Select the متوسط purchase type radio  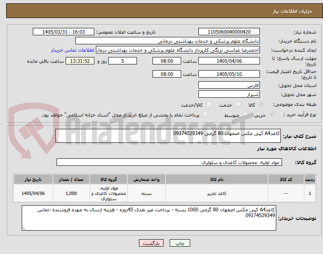click(x=245, y=114)
